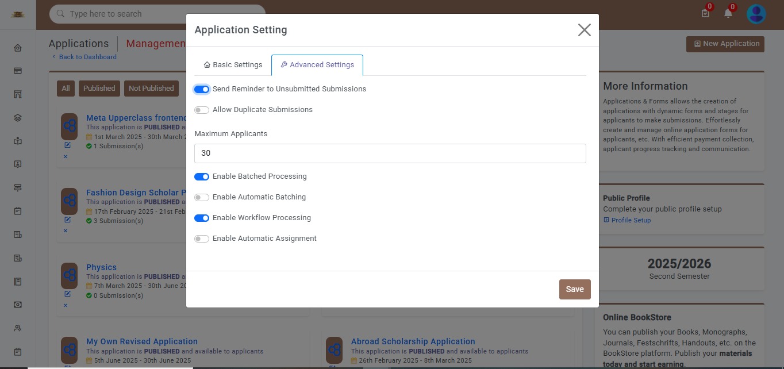Save the application settings
The height and width of the screenshot is (369, 784).
click(575, 289)
